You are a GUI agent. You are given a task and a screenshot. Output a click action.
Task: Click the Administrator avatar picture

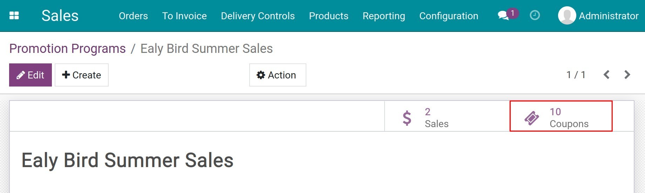point(567,16)
